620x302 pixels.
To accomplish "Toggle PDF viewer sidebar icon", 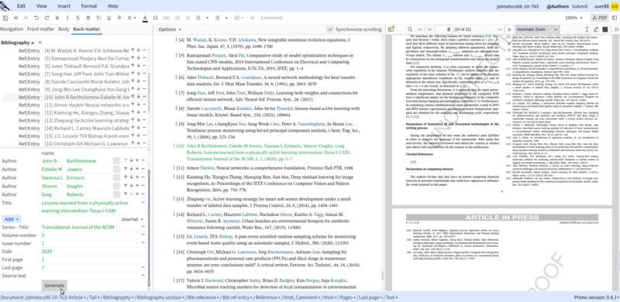I will click(x=391, y=29).
